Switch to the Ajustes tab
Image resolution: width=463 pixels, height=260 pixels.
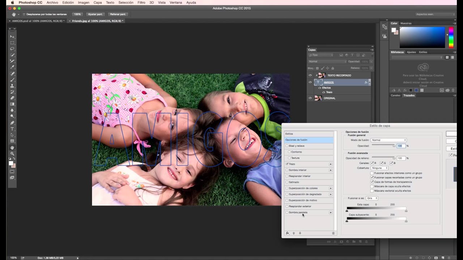tap(412, 52)
